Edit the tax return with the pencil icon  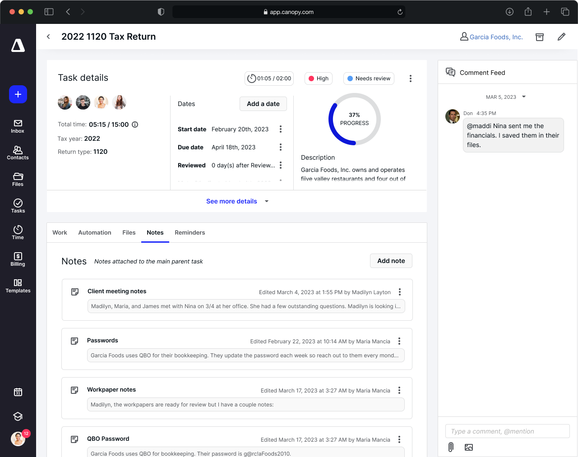point(561,37)
